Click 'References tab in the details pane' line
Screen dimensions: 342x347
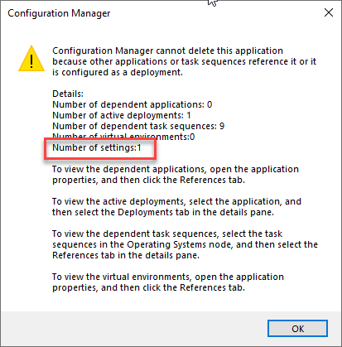(126, 255)
